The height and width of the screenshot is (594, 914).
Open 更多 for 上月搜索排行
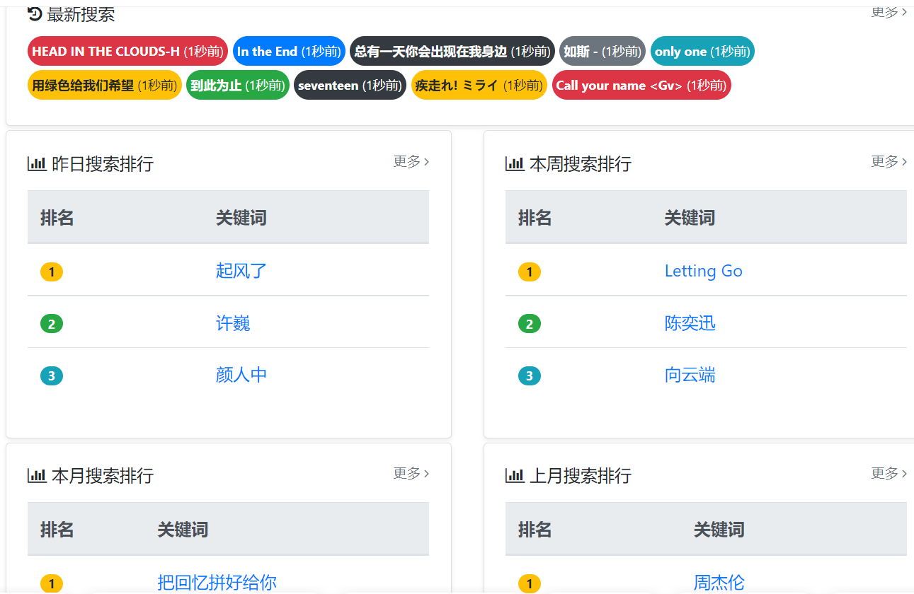pyautogui.click(x=889, y=474)
